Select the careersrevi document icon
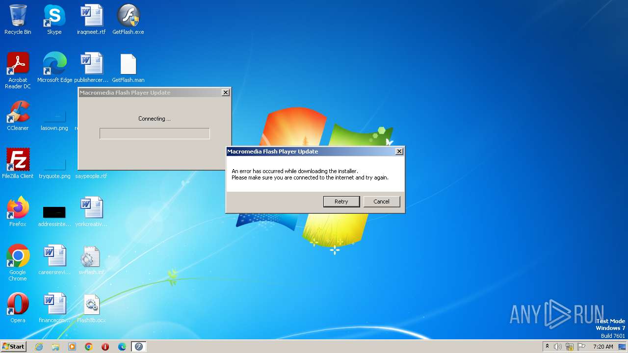The height and width of the screenshot is (353, 628). coord(54,260)
